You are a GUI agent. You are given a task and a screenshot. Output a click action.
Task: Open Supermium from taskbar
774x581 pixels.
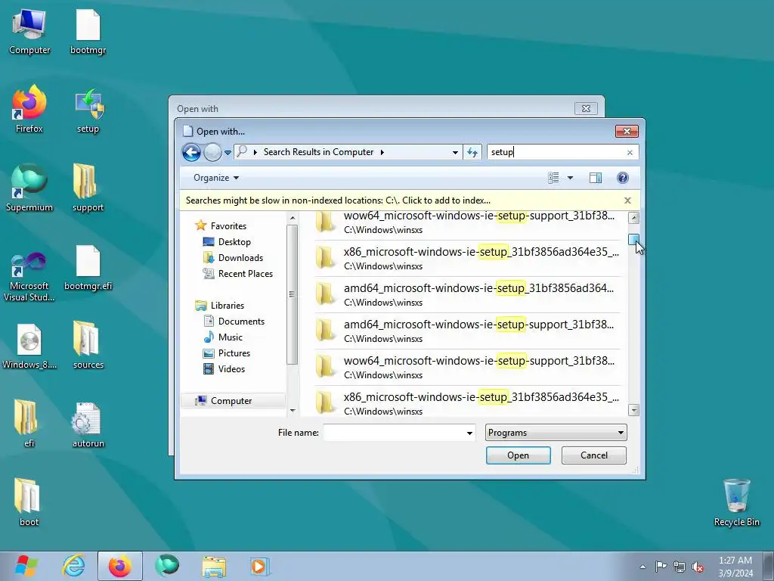click(x=167, y=566)
